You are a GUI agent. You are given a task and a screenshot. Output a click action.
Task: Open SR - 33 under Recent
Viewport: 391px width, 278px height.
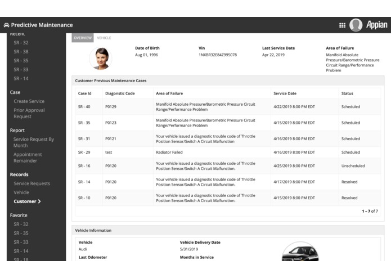click(x=21, y=70)
